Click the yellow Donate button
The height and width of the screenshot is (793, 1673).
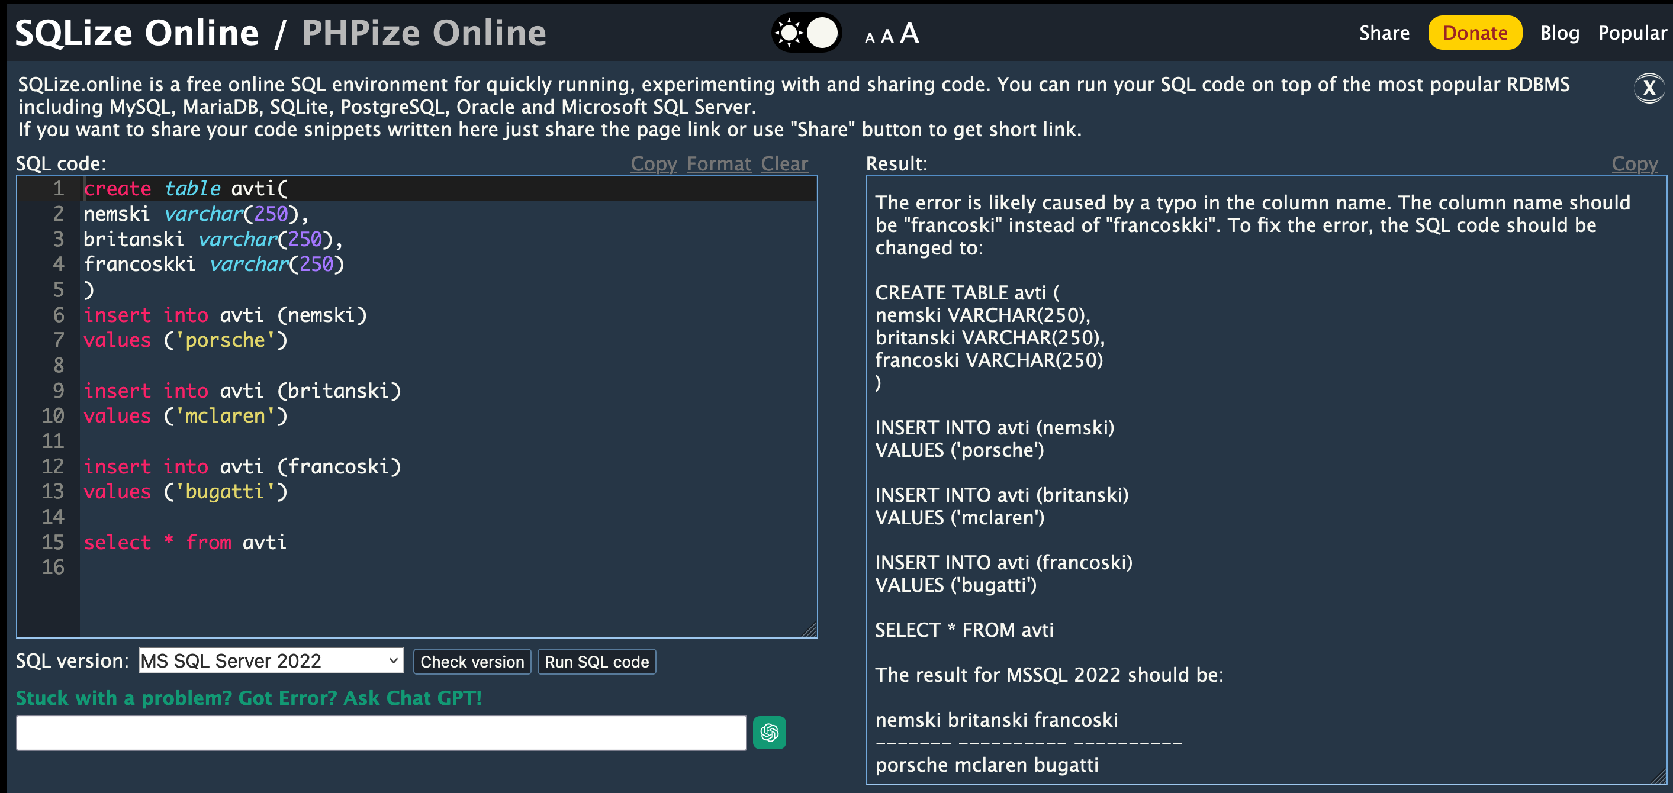[x=1475, y=33]
